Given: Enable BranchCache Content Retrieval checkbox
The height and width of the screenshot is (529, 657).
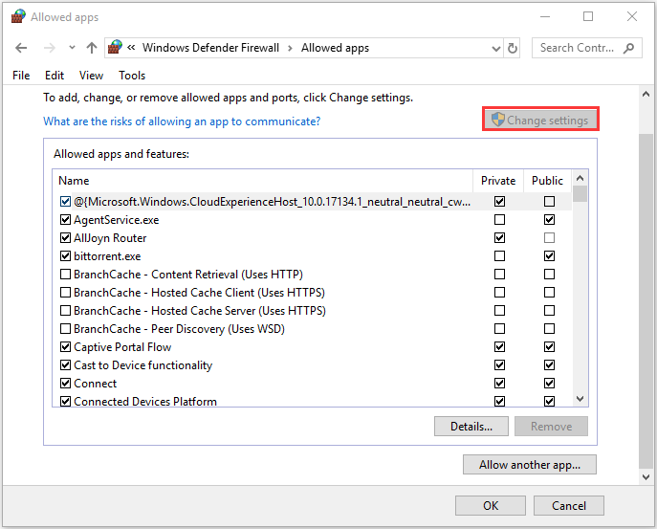Looking at the screenshot, I should (x=65, y=275).
